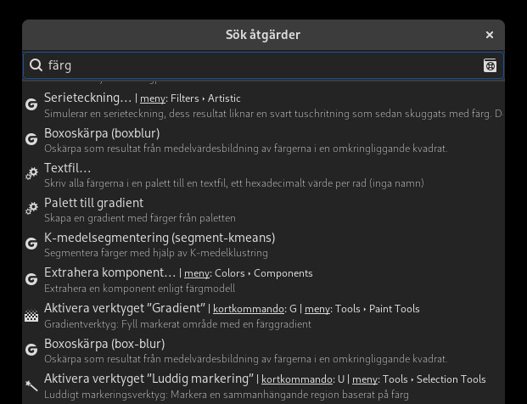527x404 pixels.
Task: Click the GEGL icon beside K-medelsegmentering
Action: click(x=31, y=244)
